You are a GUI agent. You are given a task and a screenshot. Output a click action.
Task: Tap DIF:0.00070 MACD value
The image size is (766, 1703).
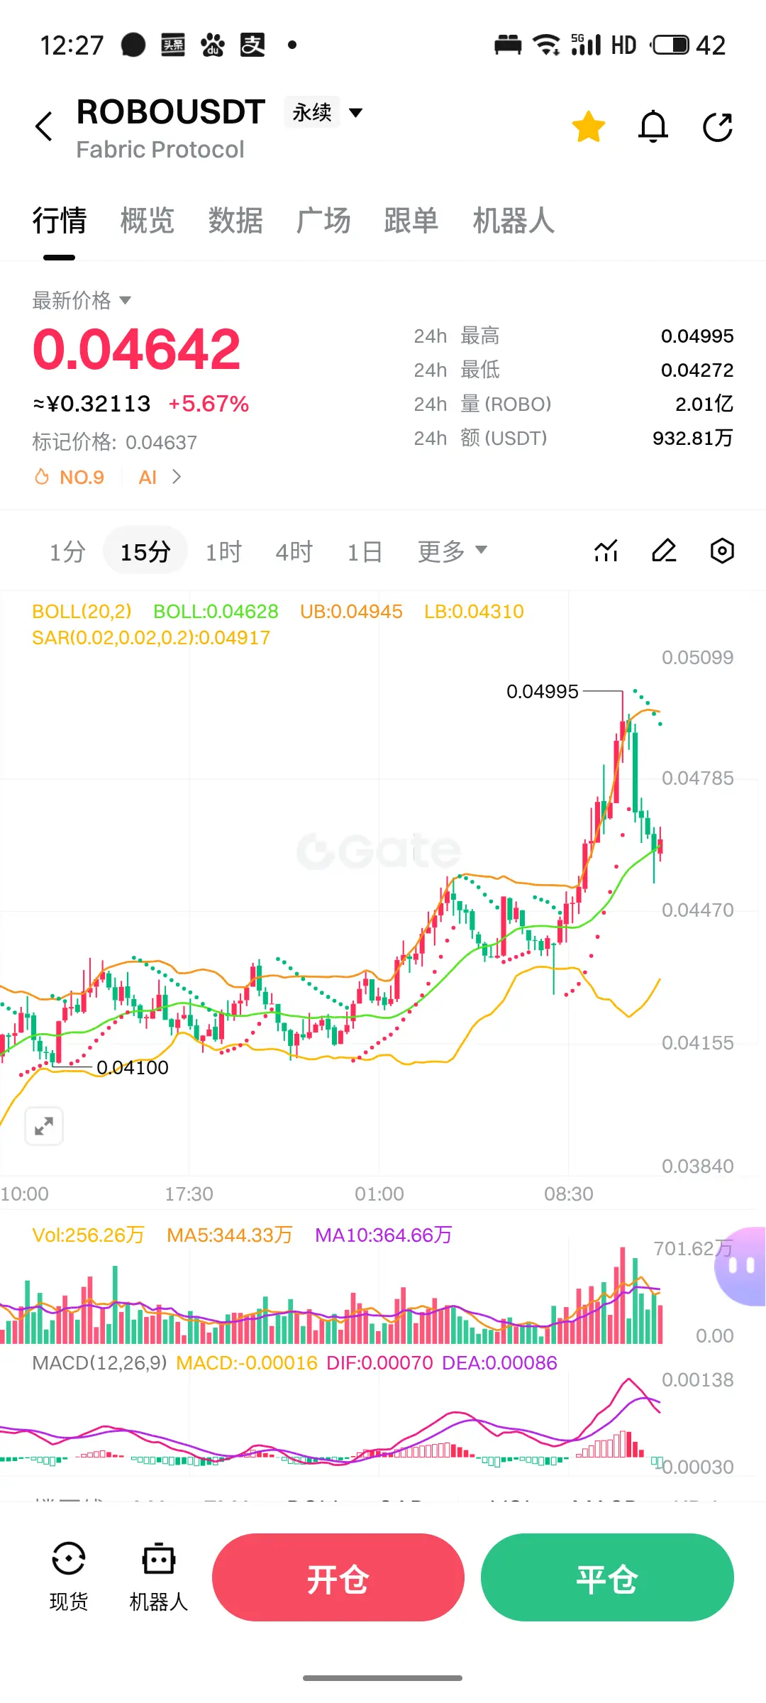coord(379,1363)
